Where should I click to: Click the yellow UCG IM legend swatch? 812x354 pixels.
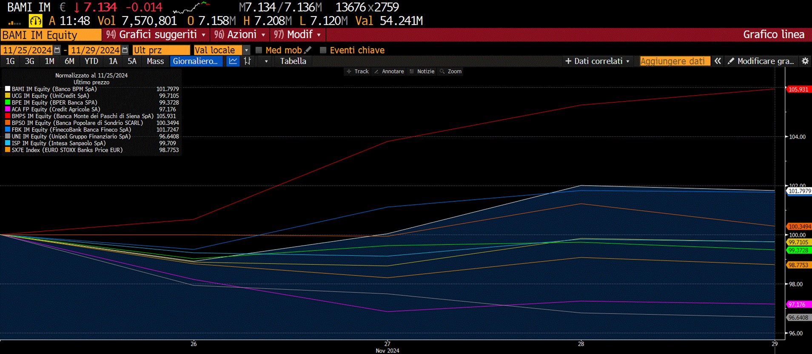coord(8,96)
